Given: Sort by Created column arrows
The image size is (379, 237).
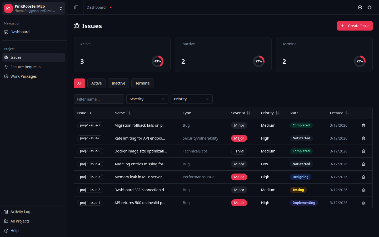Looking at the screenshot, I should point(347,113).
